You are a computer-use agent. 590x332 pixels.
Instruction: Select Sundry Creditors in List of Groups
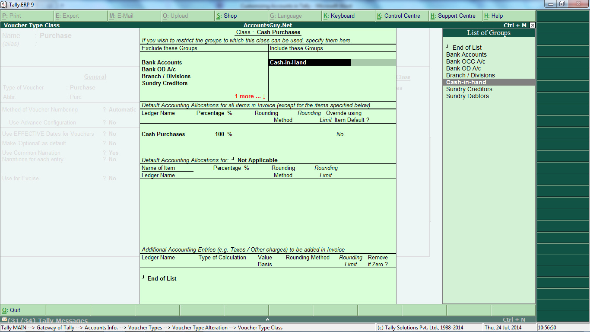[469, 89]
